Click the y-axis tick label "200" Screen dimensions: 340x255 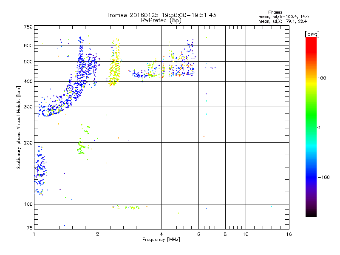tap(28, 143)
